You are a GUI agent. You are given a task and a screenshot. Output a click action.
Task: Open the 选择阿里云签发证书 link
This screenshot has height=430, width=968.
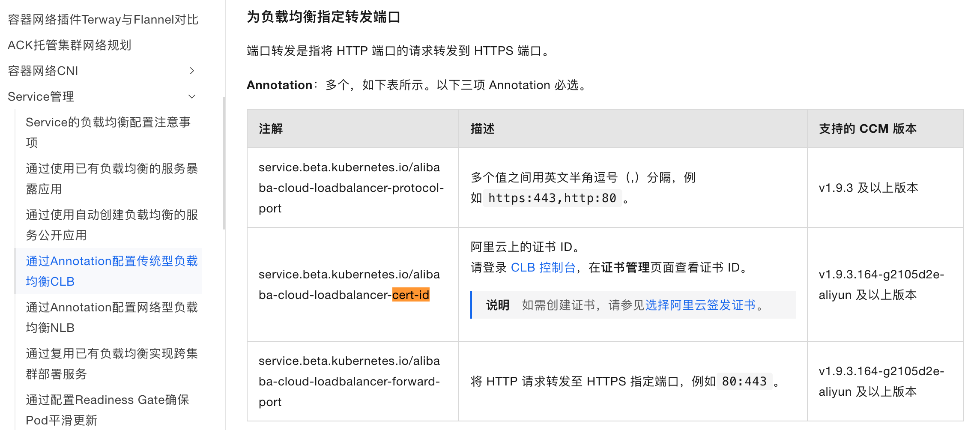coord(700,305)
